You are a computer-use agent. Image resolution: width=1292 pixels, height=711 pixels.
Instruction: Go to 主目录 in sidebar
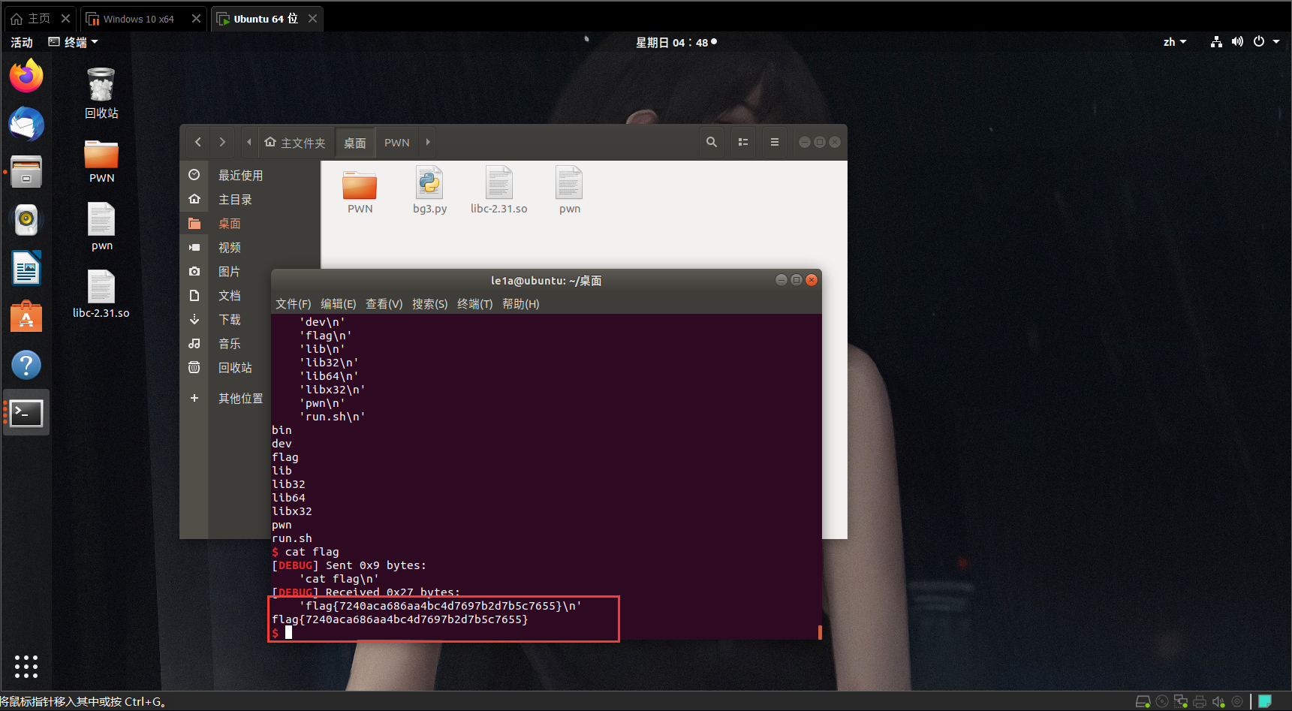point(250,199)
